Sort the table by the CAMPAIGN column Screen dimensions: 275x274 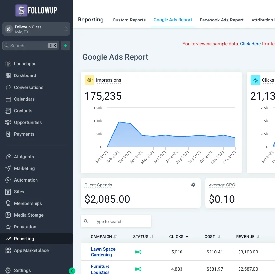[x=104, y=237]
